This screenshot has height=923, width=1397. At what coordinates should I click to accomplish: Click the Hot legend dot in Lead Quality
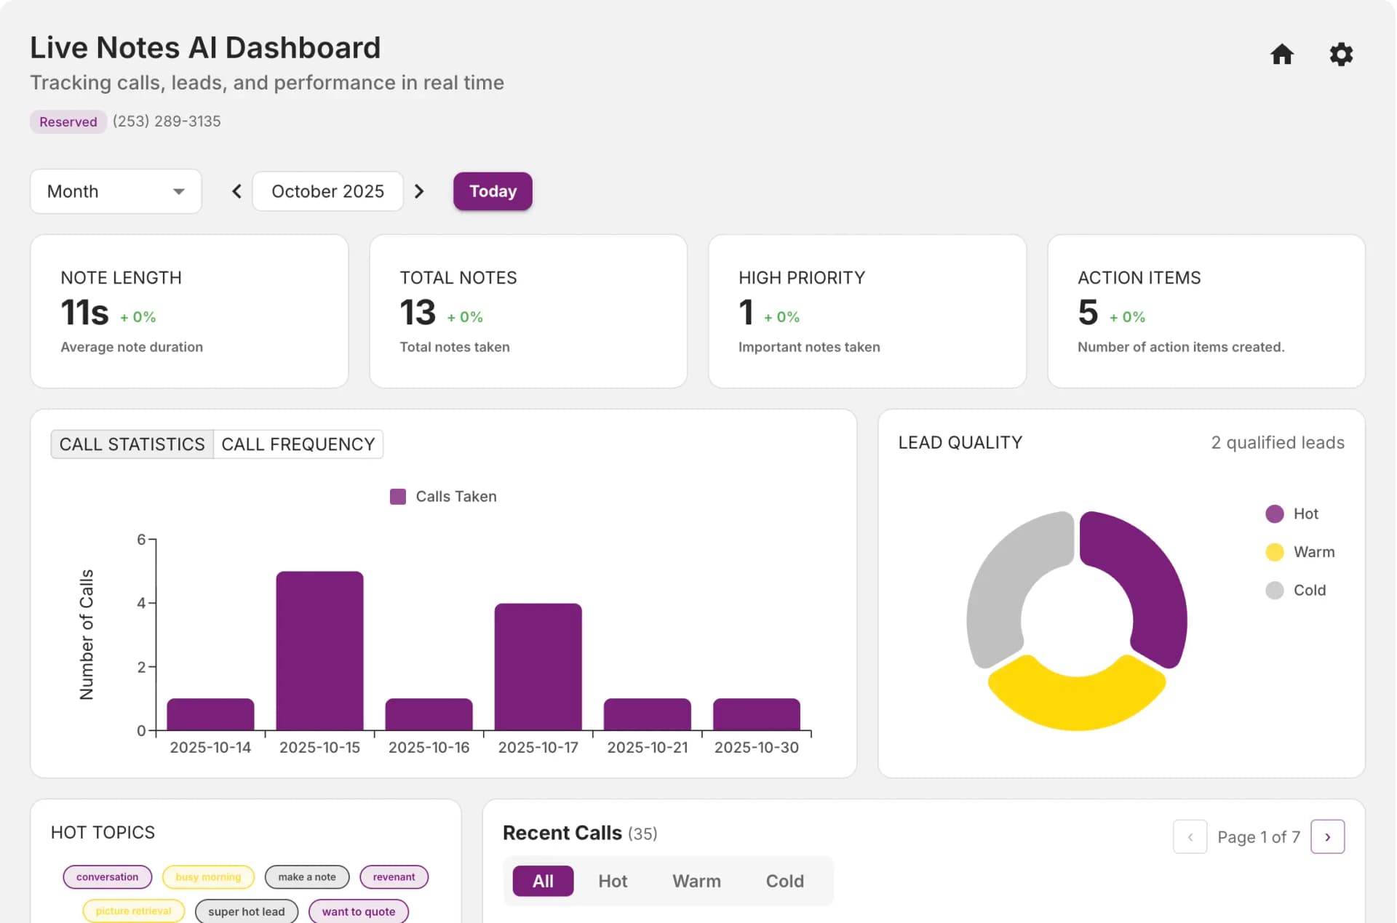point(1275,514)
